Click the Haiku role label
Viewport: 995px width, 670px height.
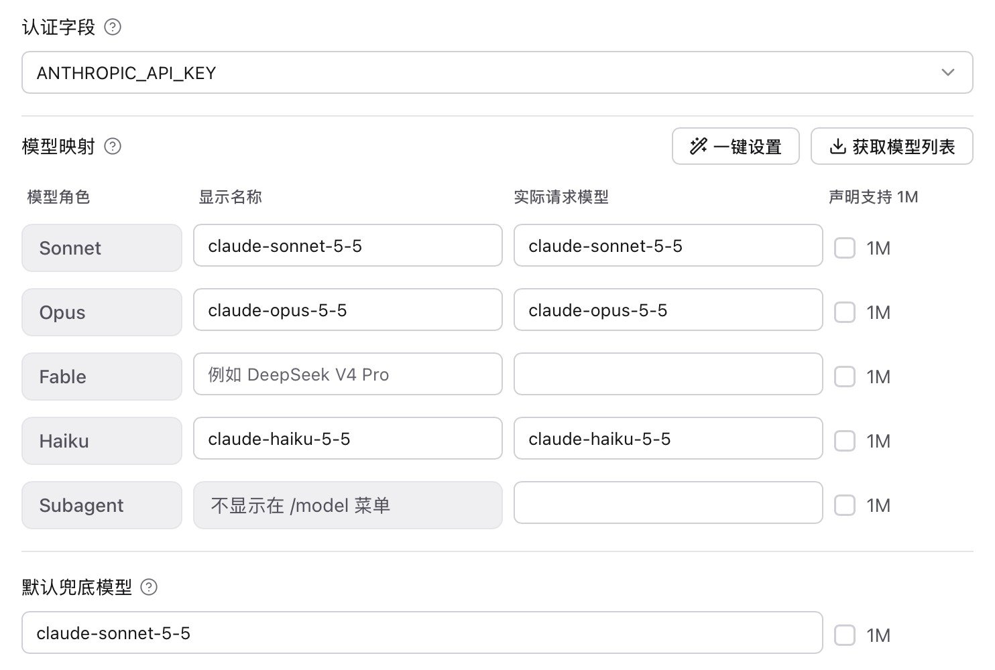pyautogui.click(x=102, y=441)
